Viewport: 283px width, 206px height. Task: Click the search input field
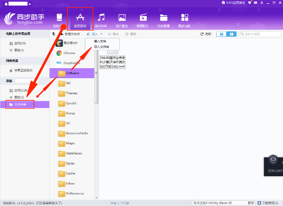coord(260,34)
